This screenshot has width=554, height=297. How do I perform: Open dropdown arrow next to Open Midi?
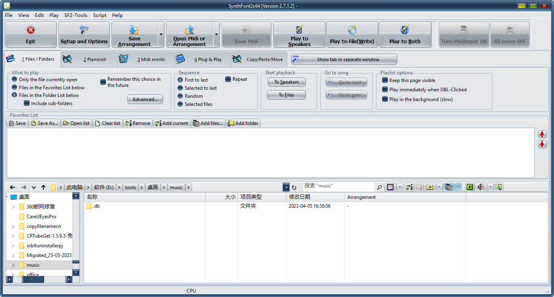pos(216,35)
